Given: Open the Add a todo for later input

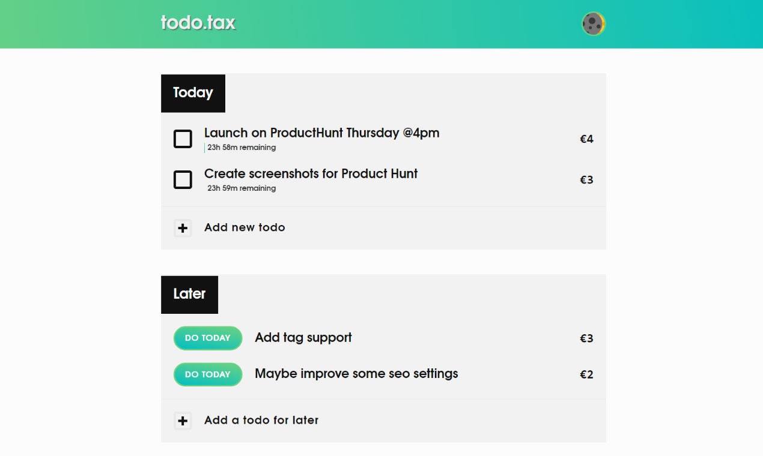Looking at the screenshot, I should (261, 420).
